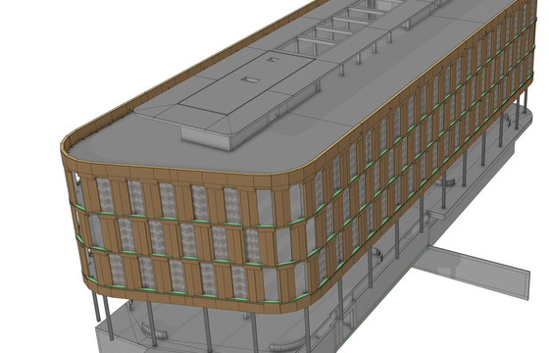Click the support column at the far rear end

click(x=525, y=101)
